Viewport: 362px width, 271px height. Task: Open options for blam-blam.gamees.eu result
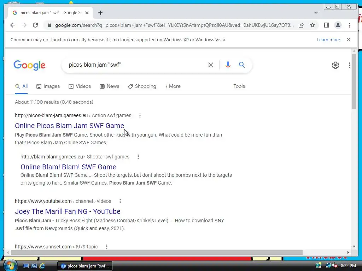pos(138,157)
